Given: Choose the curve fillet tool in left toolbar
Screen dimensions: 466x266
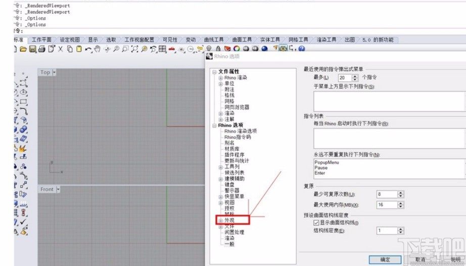Looking at the screenshot, I should pos(23,111).
